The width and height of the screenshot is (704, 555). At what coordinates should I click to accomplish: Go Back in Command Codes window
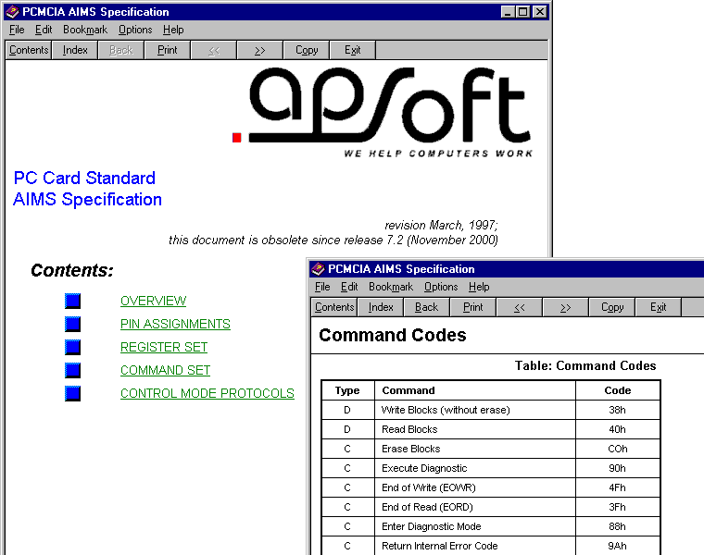426,307
